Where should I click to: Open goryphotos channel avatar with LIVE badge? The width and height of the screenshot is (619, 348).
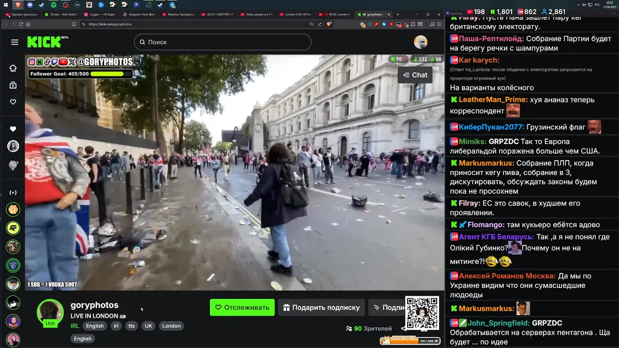click(50, 312)
